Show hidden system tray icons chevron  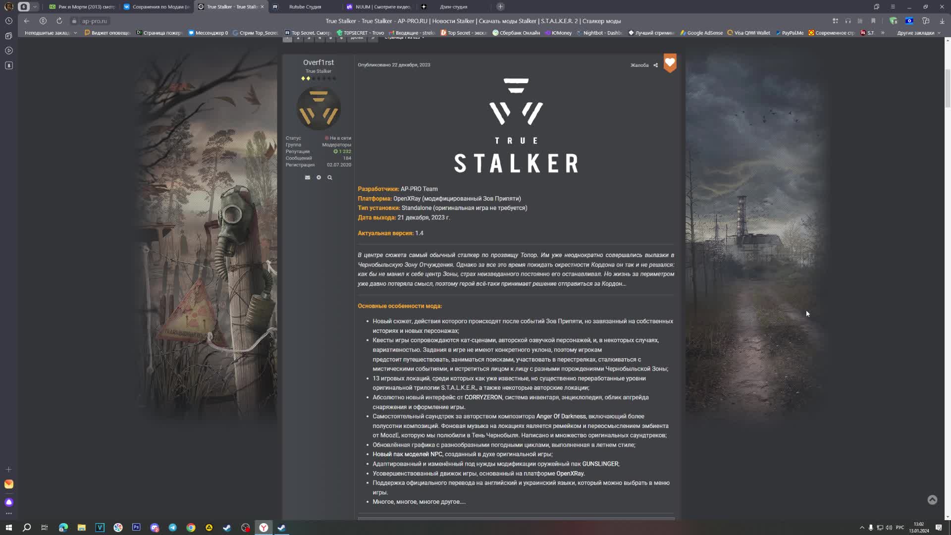[x=862, y=528]
